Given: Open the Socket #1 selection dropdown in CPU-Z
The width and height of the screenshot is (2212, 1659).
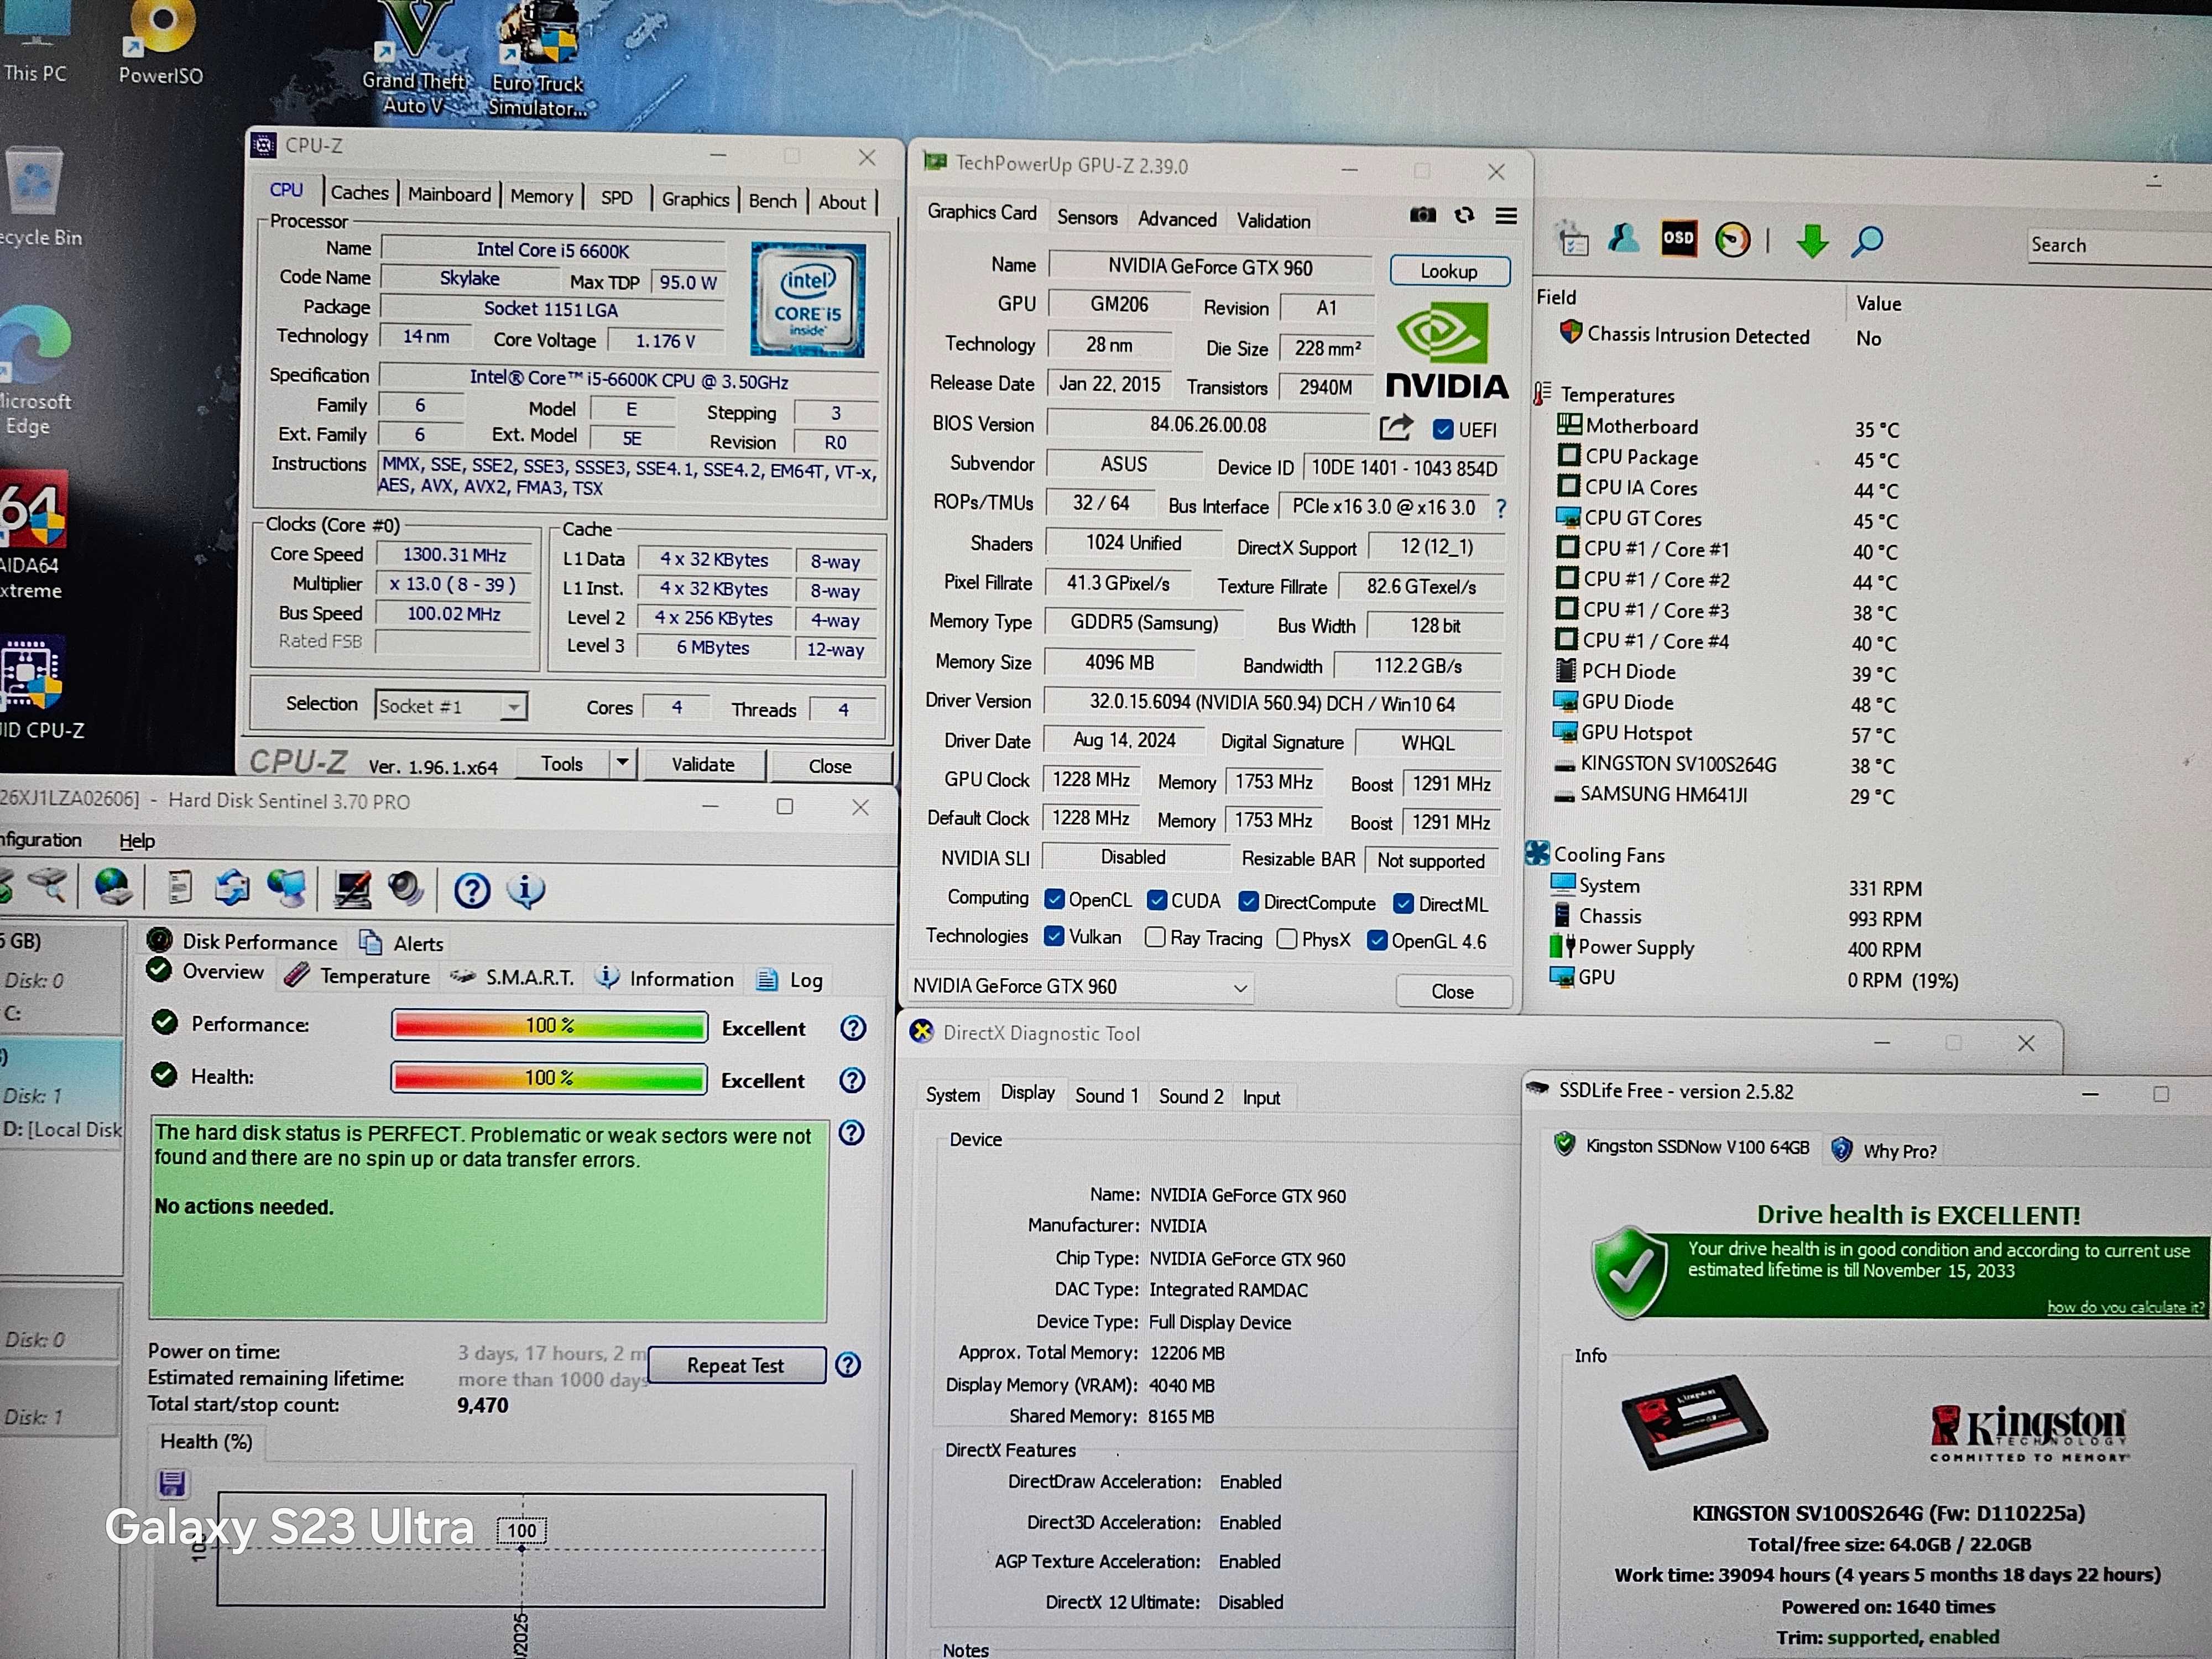Looking at the screenshot, I should click(x=451, y=706).
